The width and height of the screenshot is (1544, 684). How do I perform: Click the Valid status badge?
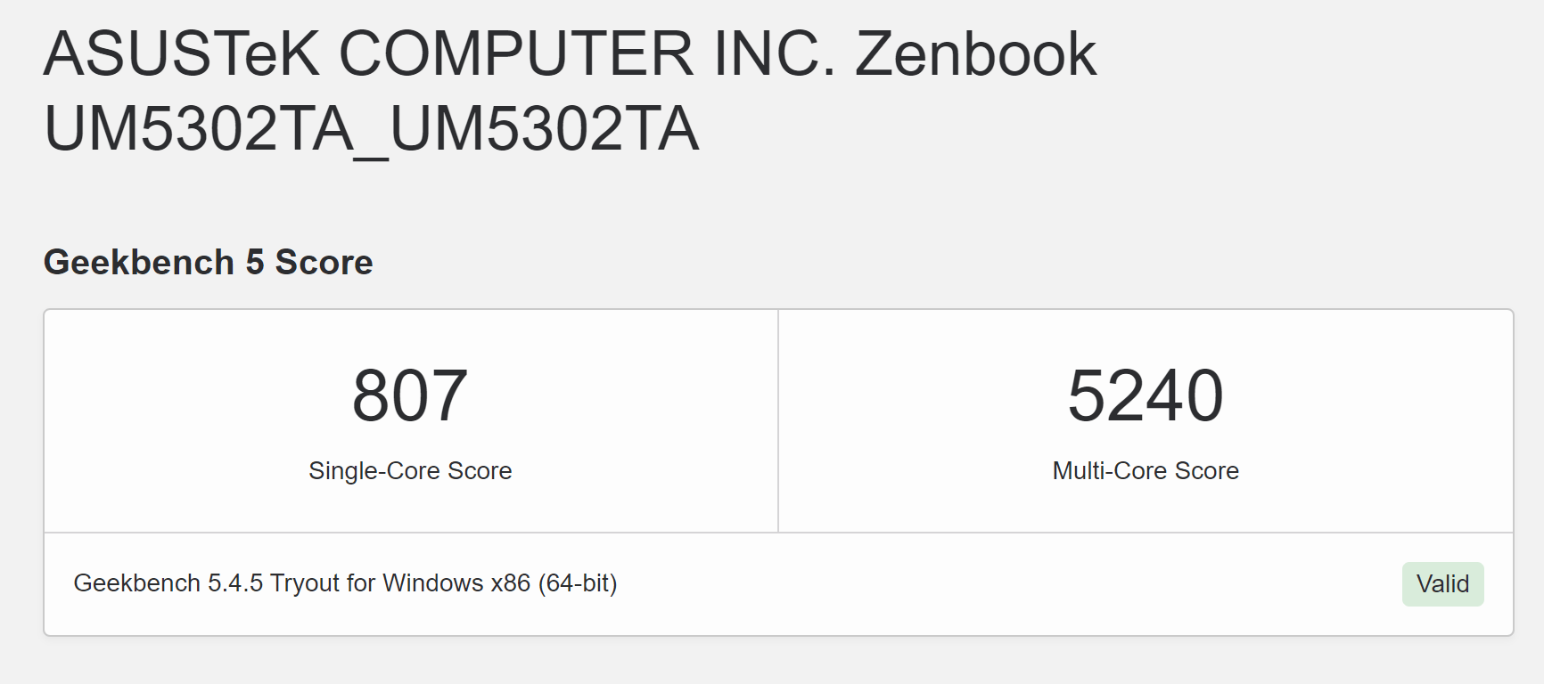tap(1442, 584)
